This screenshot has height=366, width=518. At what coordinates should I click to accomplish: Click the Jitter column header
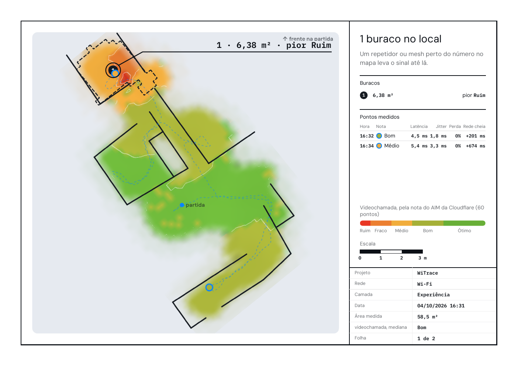pos(441,126)
